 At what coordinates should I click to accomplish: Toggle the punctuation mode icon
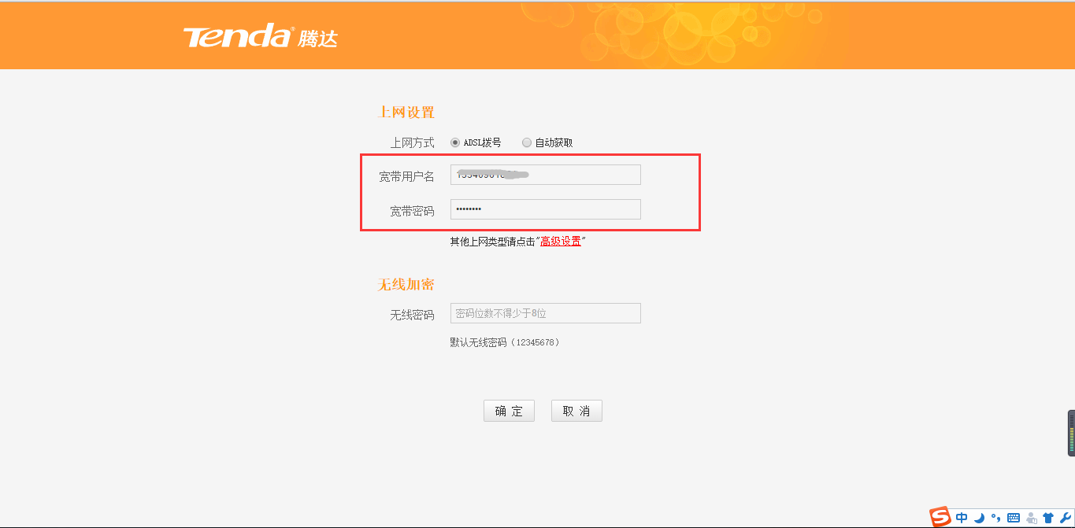[x=995, y=518]
